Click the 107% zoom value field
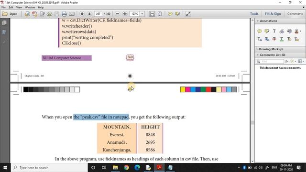This screenshot has height=172, width=306. [x=135, y=14]
